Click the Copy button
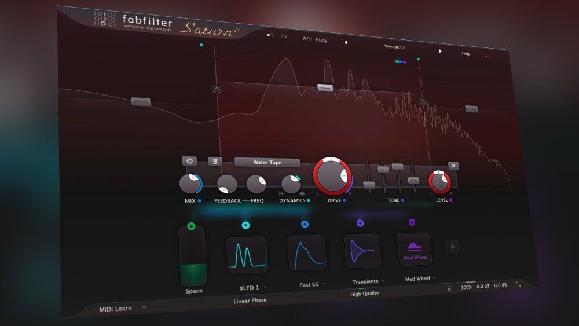The image size is (579, 326). pyautogui.click(x=321, y=40)
